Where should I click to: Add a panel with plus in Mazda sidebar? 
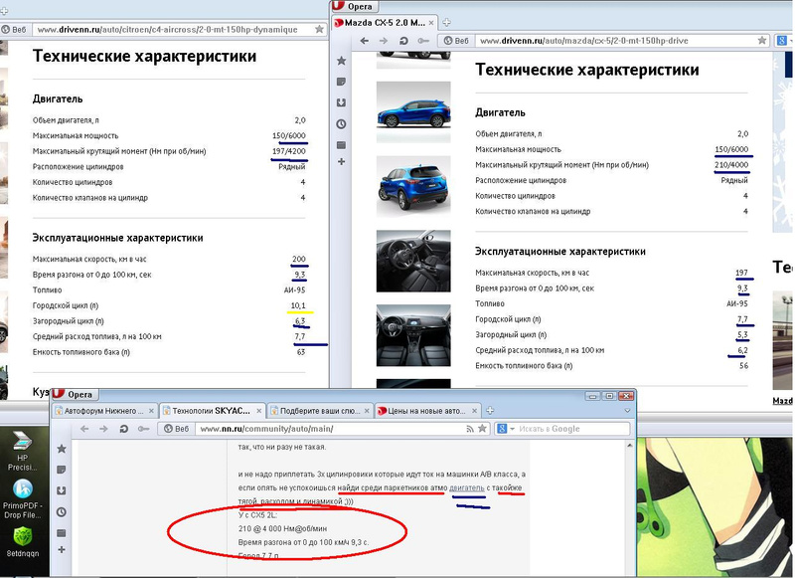point(341,161)
